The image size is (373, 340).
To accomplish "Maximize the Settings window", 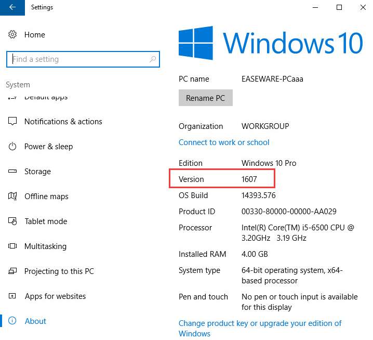I will [339, 7].
